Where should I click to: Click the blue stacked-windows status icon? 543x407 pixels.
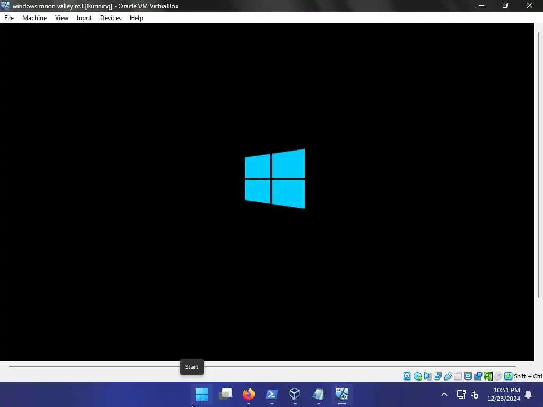[478, 376]
